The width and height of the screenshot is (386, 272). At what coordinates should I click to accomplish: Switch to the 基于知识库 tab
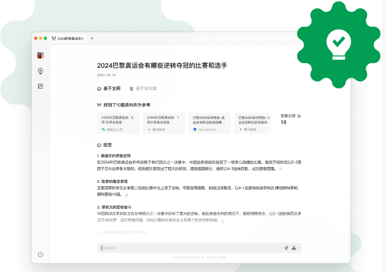[x=144, y=89]
